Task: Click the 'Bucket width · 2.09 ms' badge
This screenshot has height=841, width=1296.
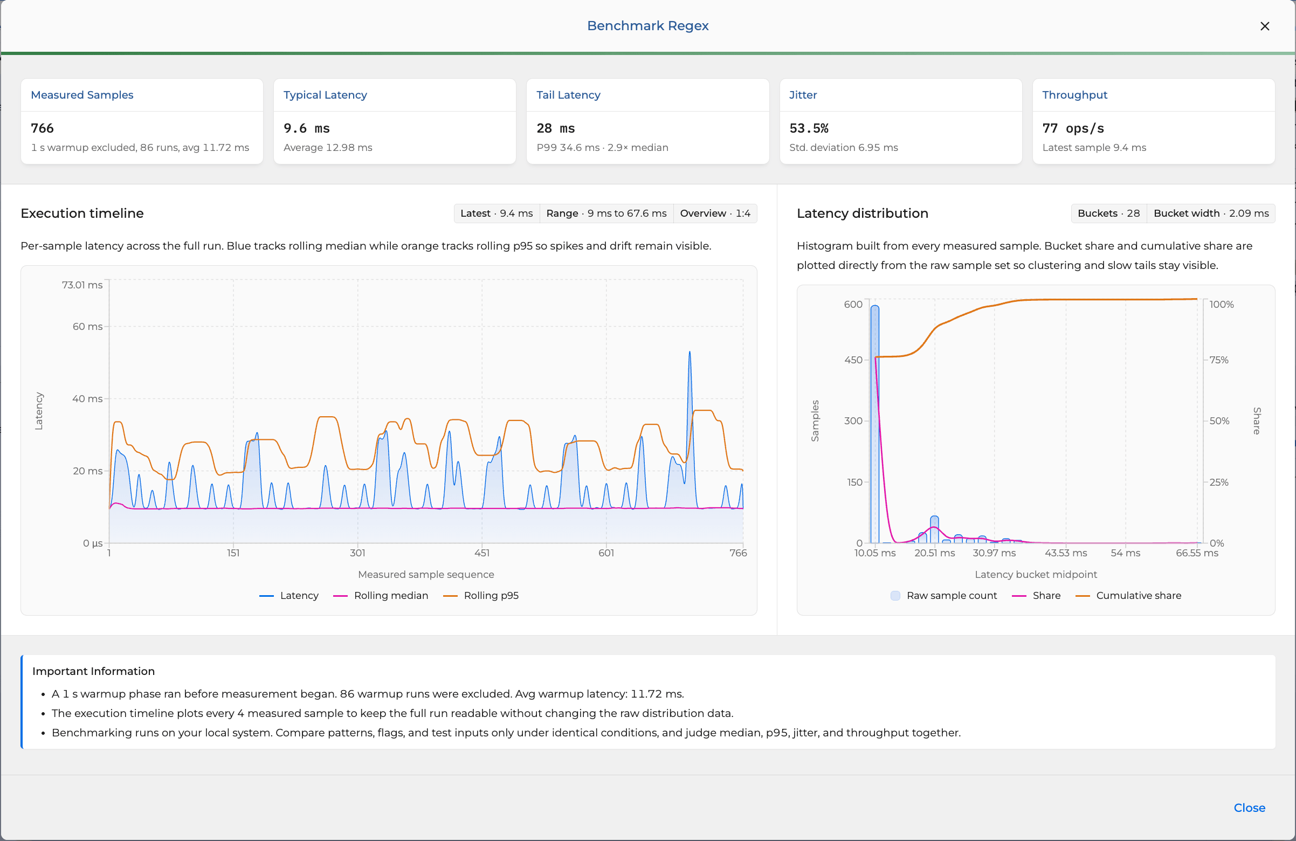Action: click(x=1211, y=213)
